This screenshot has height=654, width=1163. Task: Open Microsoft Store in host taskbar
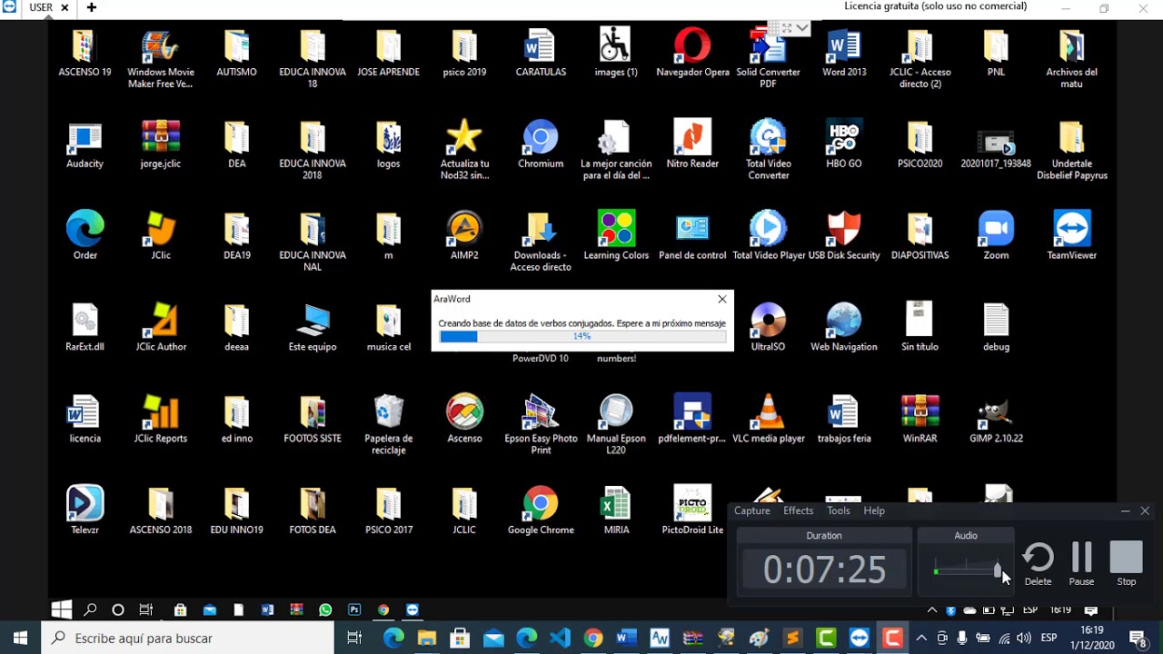pyautogui.click(x=460, y=639)
